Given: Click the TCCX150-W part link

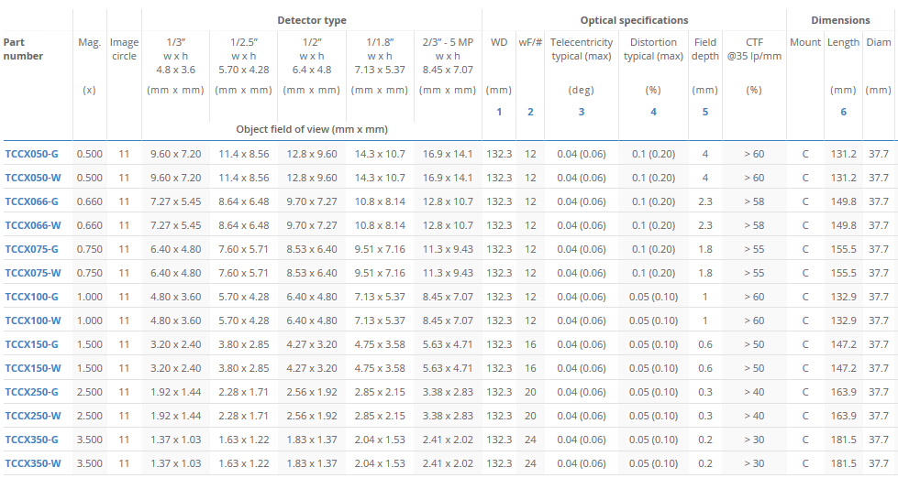Looking at the screenshot, I should (32, 368).
